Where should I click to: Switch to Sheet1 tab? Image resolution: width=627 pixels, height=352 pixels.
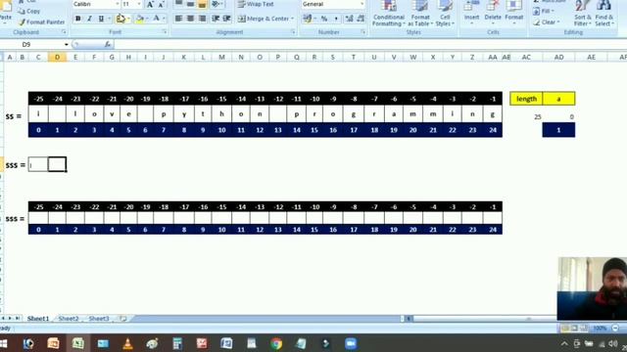tap(38, 319)
